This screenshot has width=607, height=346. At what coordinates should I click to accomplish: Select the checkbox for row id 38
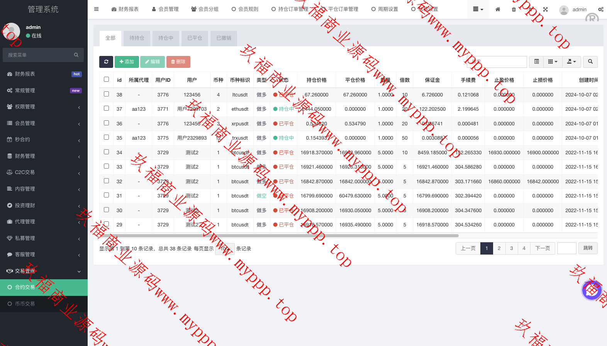tap(107, 94)
